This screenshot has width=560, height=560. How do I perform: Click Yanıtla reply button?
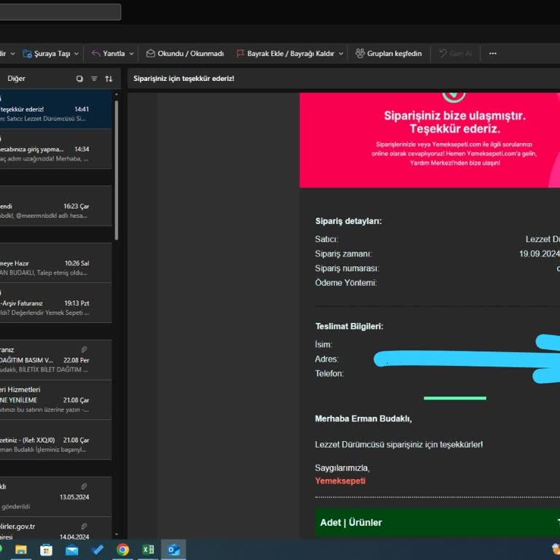tap(108, 53)
